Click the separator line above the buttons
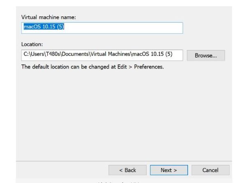247x183 pixels. [x=124, y=161]
